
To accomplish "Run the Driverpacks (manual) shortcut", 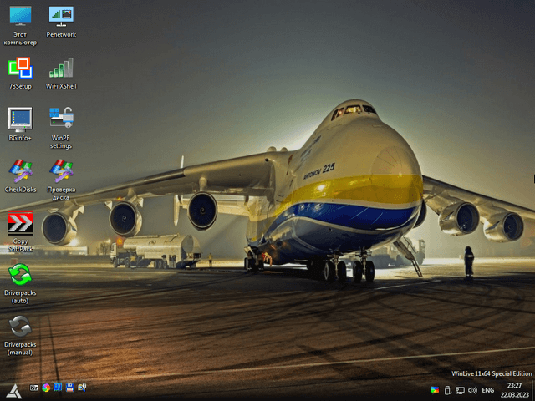I will tap(19, 327).
